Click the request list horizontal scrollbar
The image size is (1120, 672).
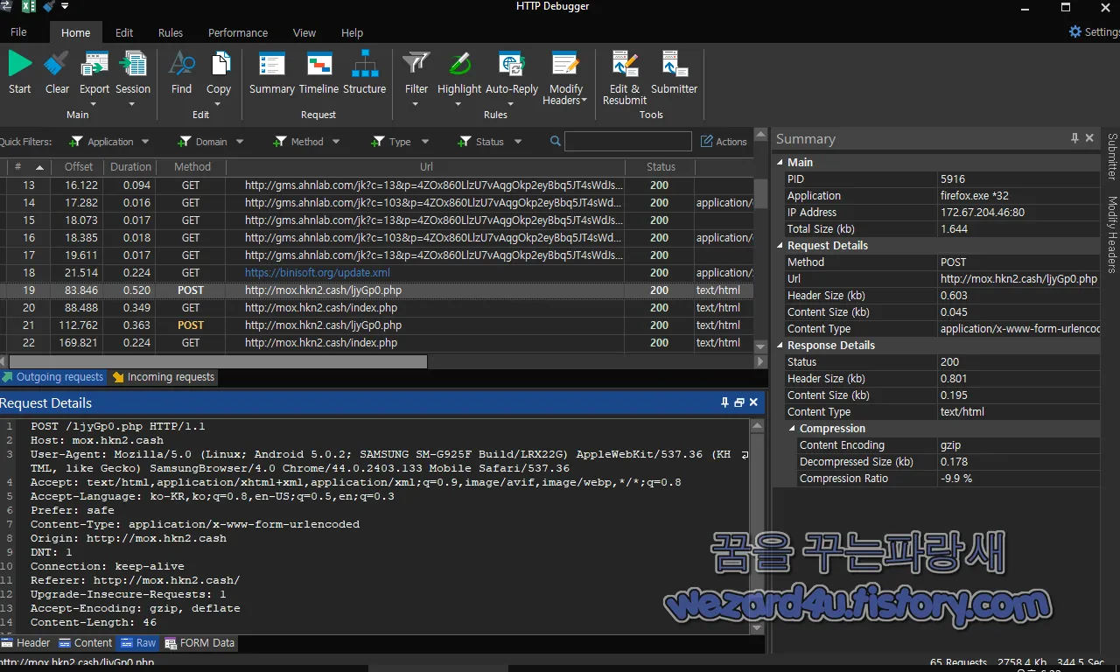tap(218, 361)
